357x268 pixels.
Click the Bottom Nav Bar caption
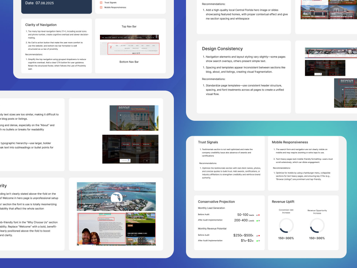[129, 62]
